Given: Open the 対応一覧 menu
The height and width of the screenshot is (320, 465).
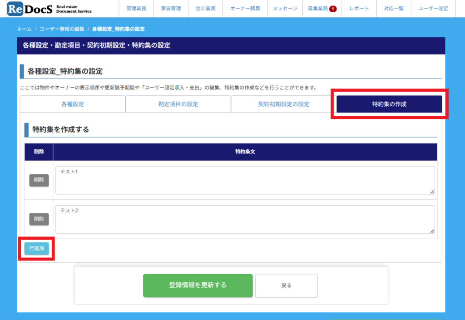Looking at the screenshot, I should [x=393, y=9].
